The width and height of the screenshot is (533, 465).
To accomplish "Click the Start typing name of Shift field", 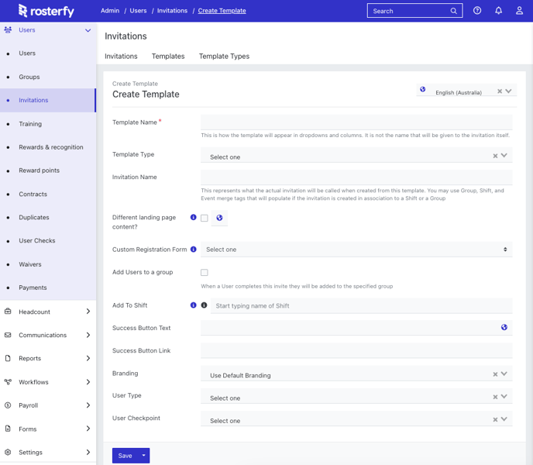I will click(361, 305).
